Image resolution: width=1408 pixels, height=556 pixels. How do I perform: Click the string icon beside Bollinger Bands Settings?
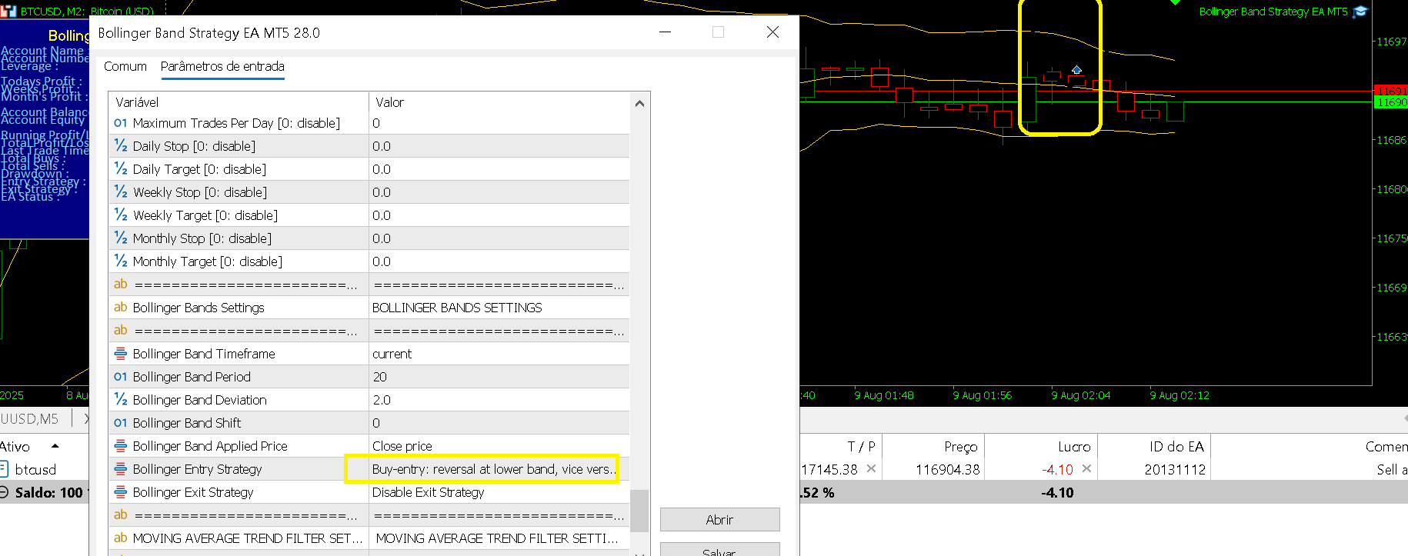pos(121,308)
